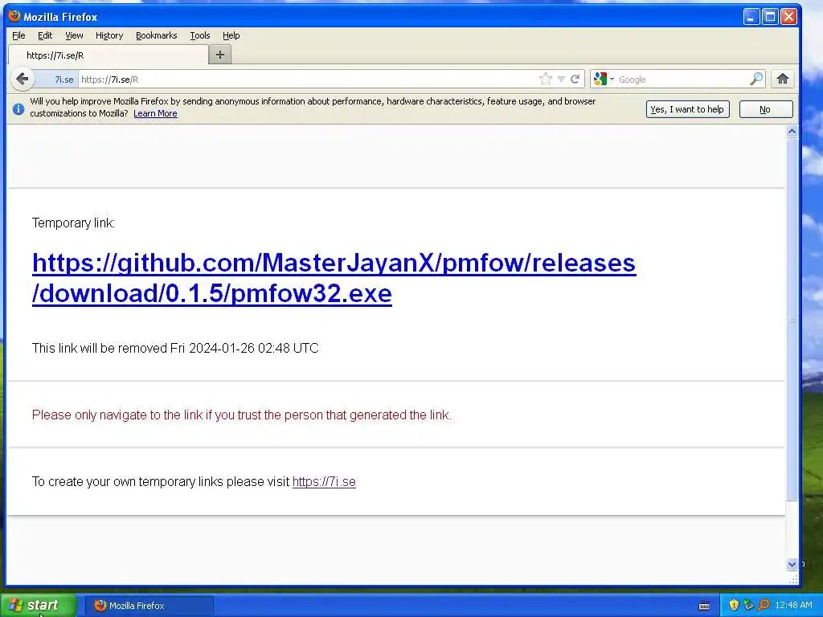
Task: Open the URL history dropdown arrow
Action: [561, 80]
